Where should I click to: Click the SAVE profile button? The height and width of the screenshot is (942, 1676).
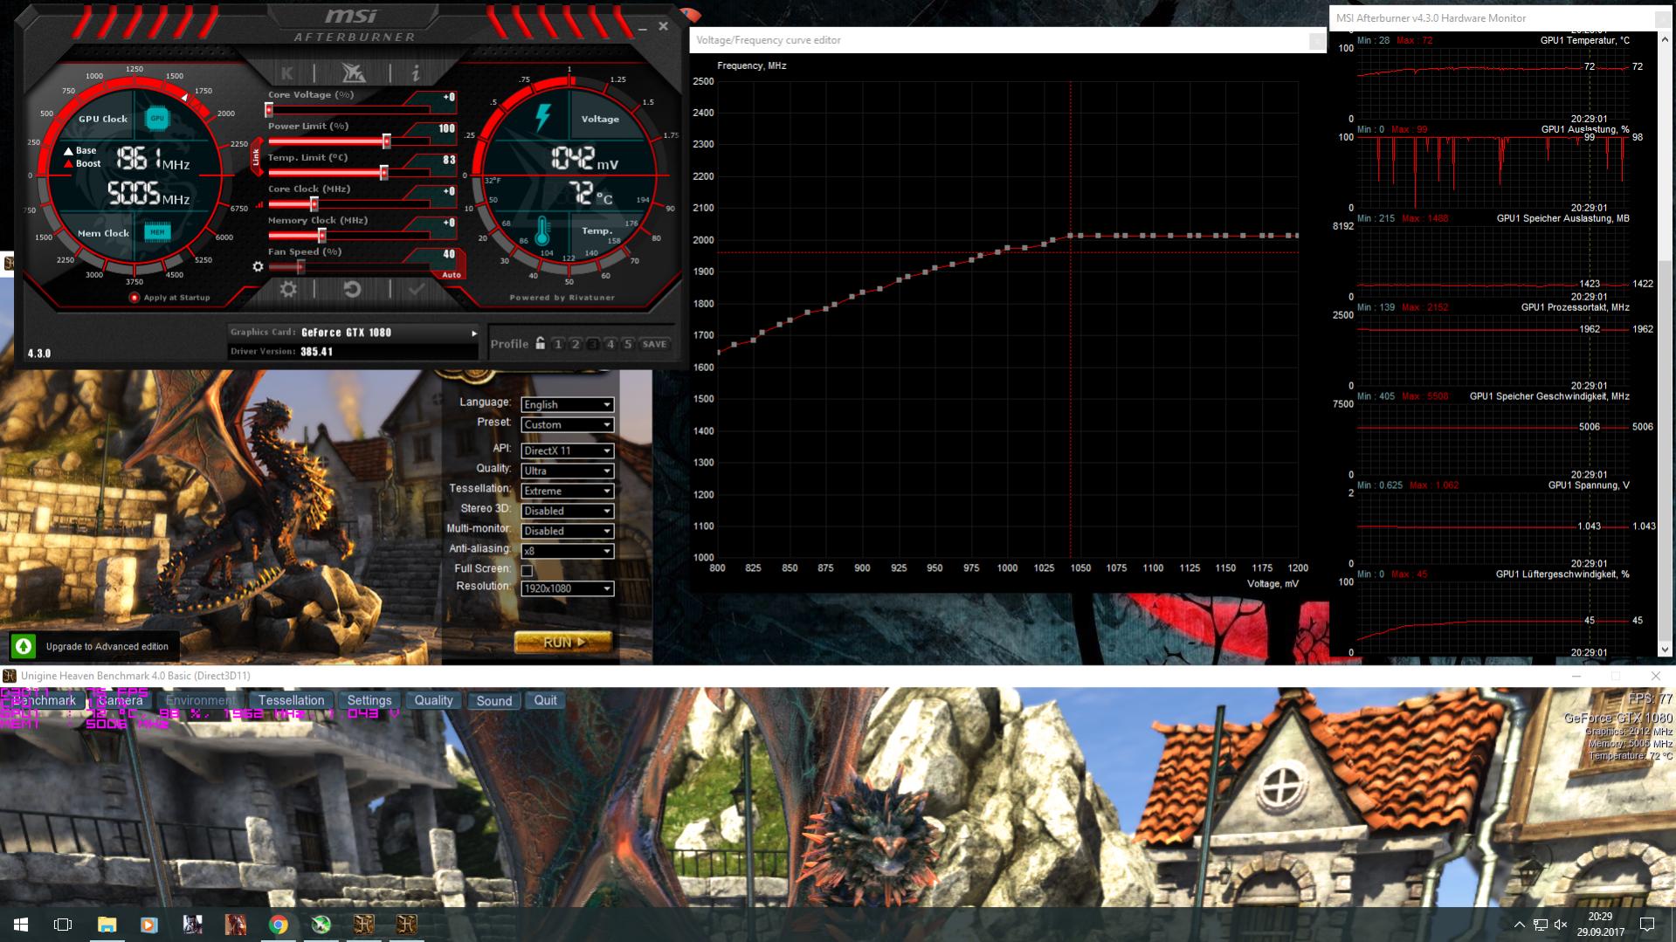tap(655, 344)
